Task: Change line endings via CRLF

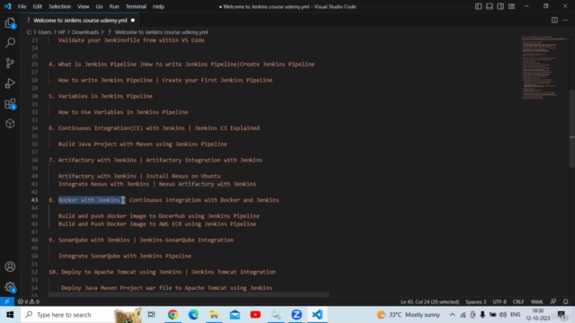Action: click(x=518, y=301)
